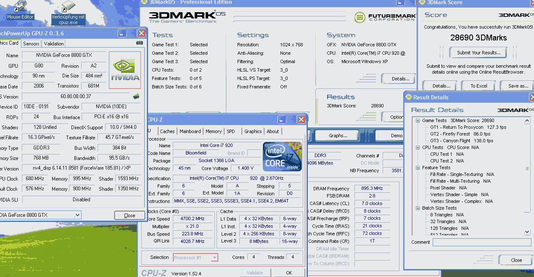Screen dimensions: 534x277
Task: Click the Bloomfield code name value
Action: pos(196,153)
